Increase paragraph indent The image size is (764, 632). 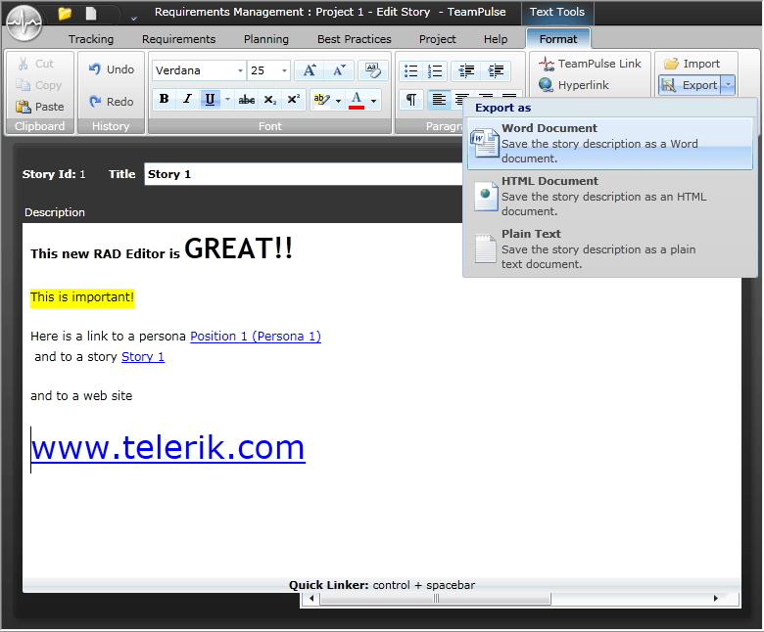coord(496,71)
